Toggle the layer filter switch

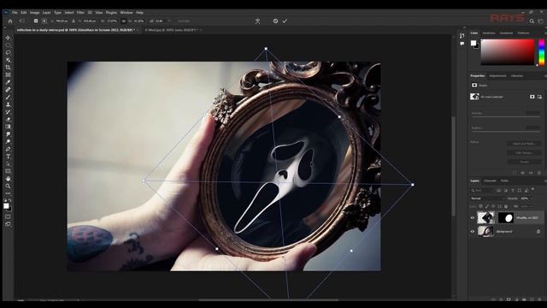(532, 189)
